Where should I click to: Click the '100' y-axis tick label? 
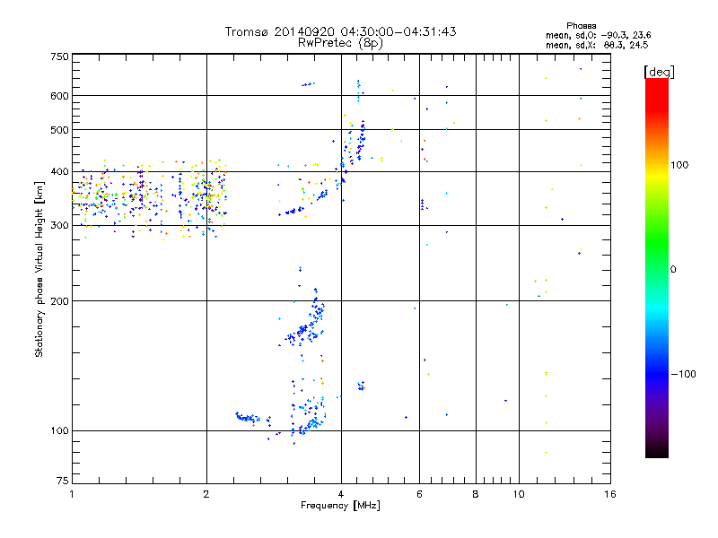(59, 431)
